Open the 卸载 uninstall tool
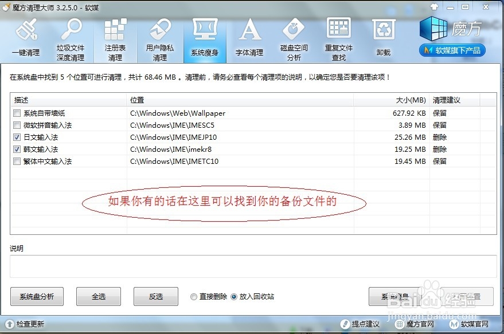This screenshot has height=334, width=504. (x=384, y=38)
